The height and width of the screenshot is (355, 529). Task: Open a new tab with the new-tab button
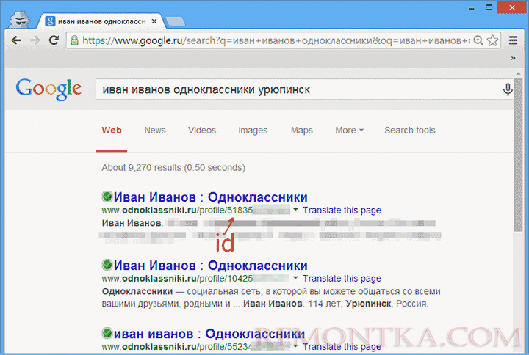pyautogui.click(x=176, y=21)
